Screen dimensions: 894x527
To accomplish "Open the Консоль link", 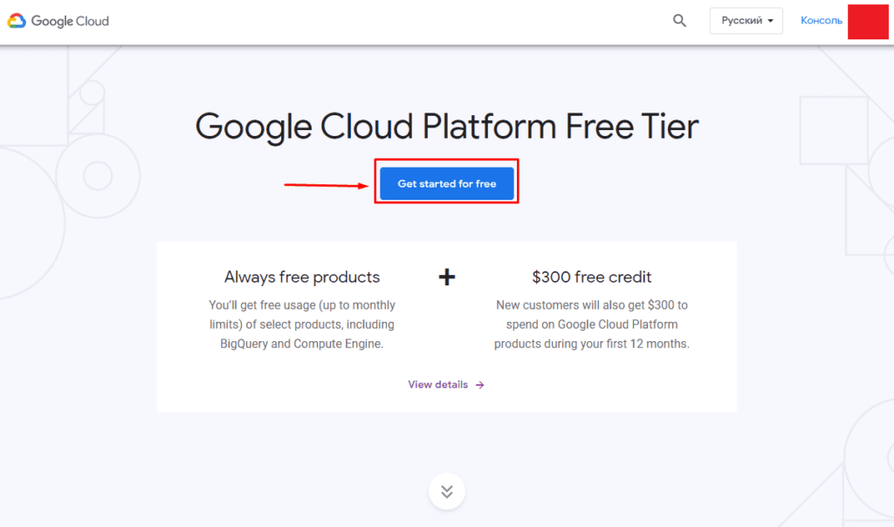I will (821, 21).
